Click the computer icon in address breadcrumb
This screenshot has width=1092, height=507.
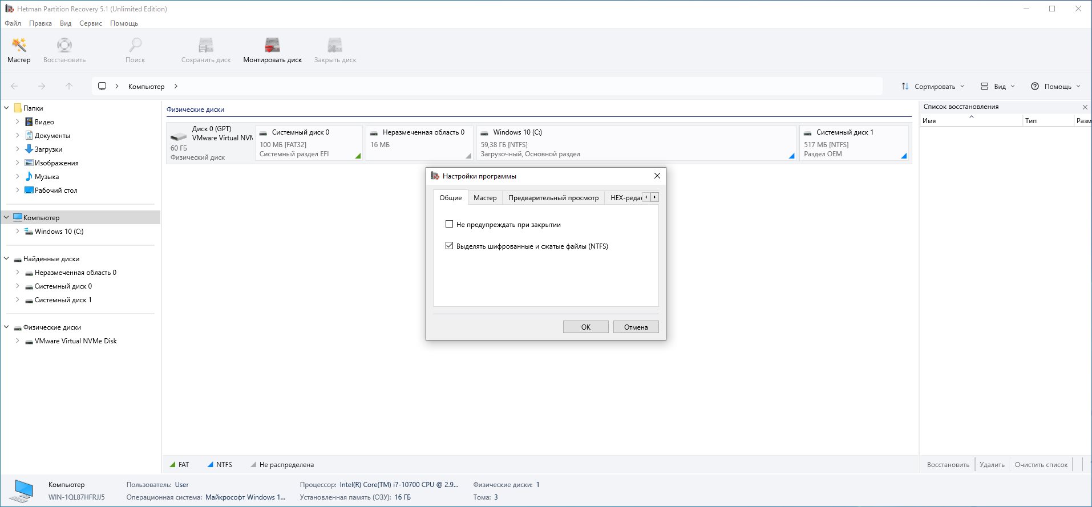coord(102,86)
